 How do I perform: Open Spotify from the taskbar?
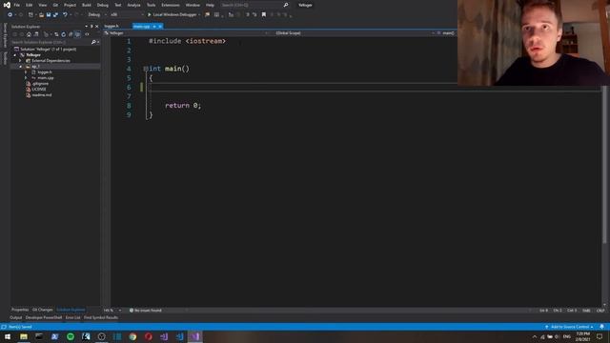click(71, 336)
